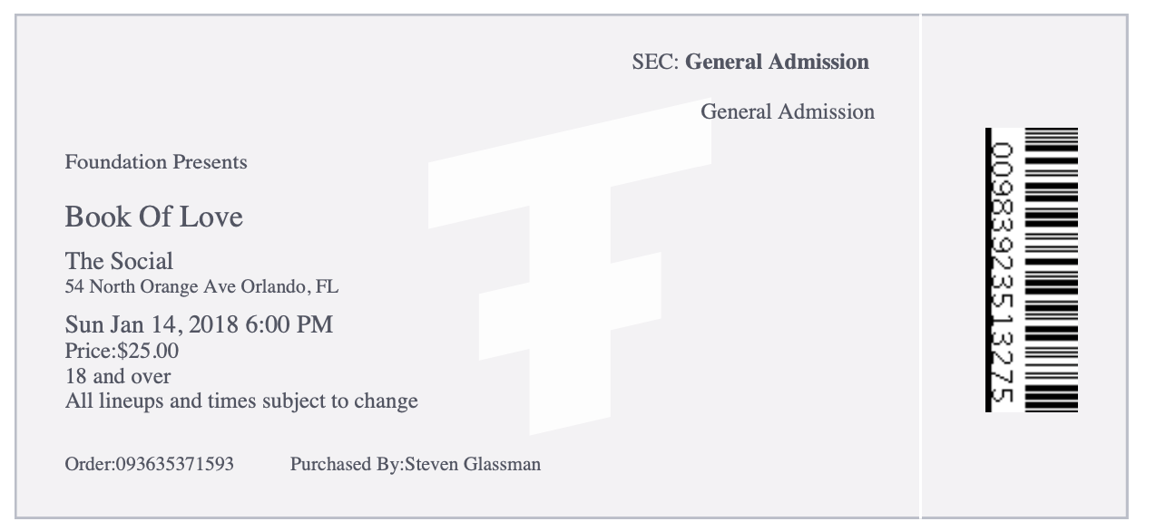Click the ticket barcode graphic
The image size is (1156, 531).
[x=1051, y=270]
